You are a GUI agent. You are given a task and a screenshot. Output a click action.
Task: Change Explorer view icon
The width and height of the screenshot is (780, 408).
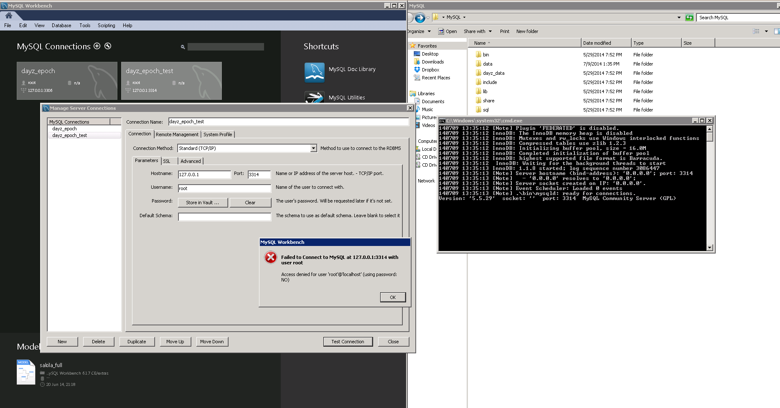point(756,31)
